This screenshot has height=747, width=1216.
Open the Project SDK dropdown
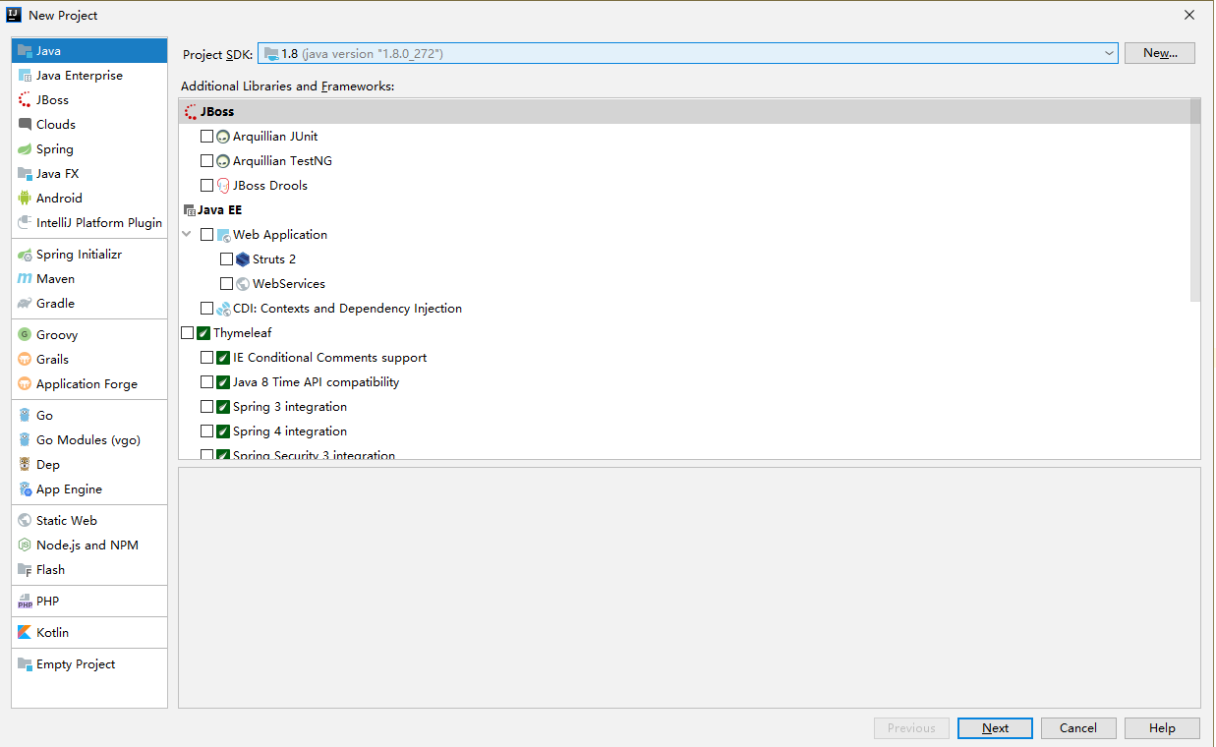(688, 53)
